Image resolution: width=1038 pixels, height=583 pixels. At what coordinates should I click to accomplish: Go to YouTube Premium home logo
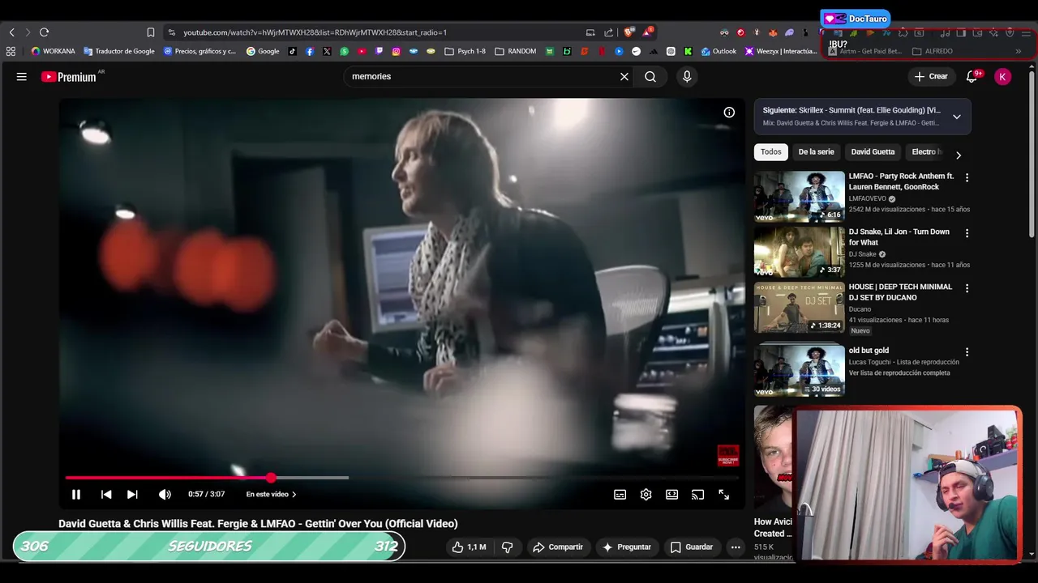[69, 77]
